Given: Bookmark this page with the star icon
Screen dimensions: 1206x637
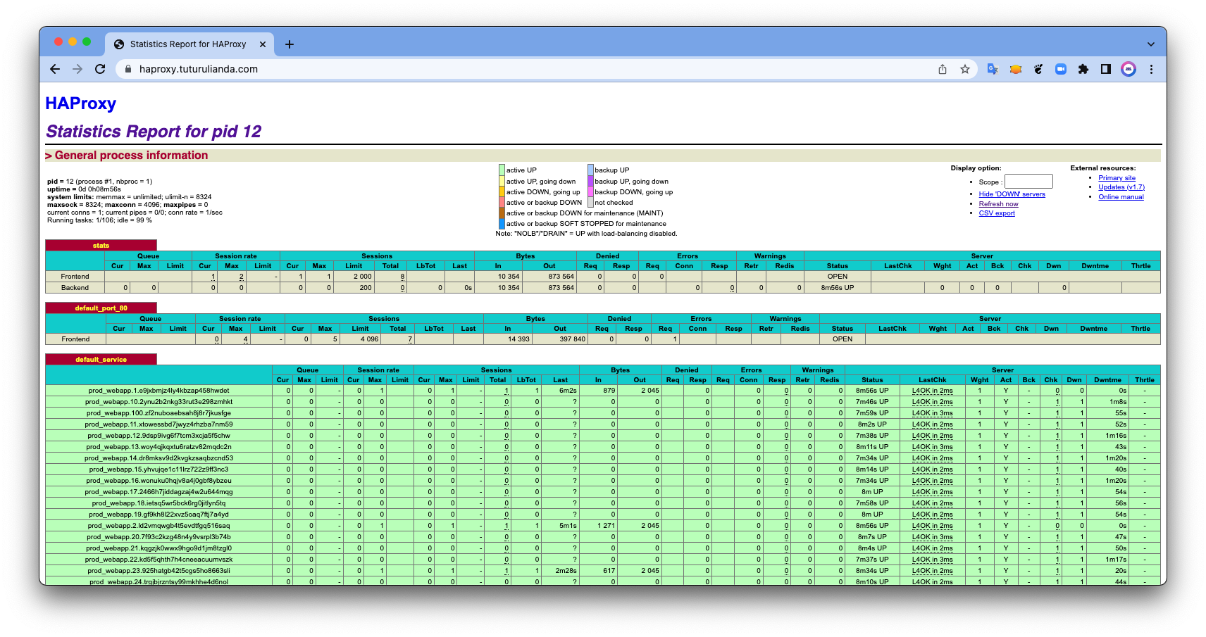Looking at the screenshot, I should [x=965, y=69].
